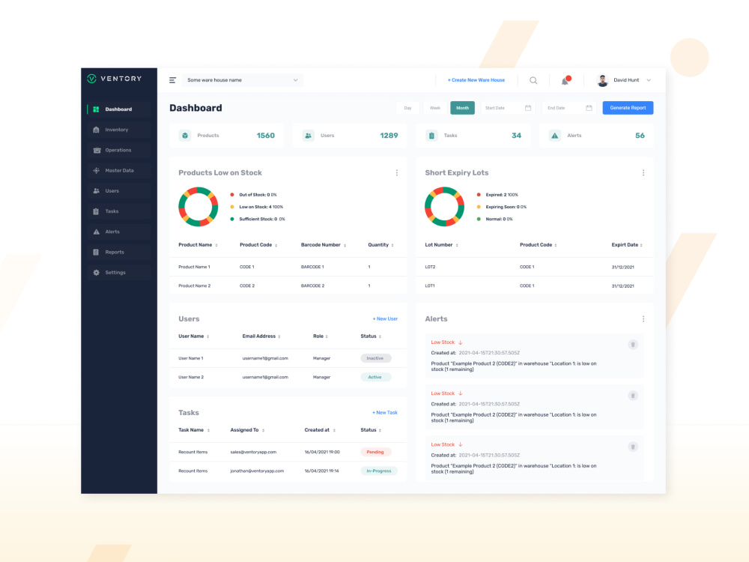Click Operations icon in sidebar

pos(97,150)
